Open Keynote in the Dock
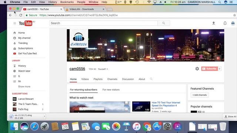The width and height of the screenshot is (237, 133). click(126, 126)
